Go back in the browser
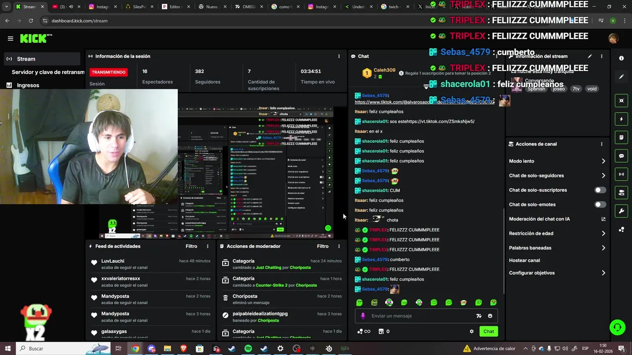The width and height of the screenshot is (632, 355). tap(7, 21)
